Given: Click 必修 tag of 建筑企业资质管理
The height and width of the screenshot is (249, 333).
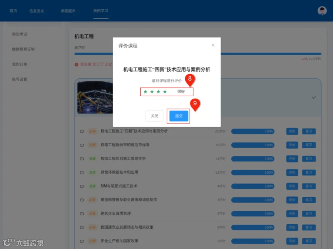Looking at the screenshot, I should point(92,214).
